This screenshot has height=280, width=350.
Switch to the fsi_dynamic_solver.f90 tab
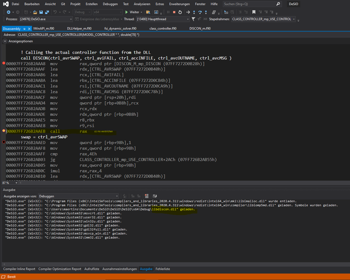pyautogui.click(x=120, y=29)
